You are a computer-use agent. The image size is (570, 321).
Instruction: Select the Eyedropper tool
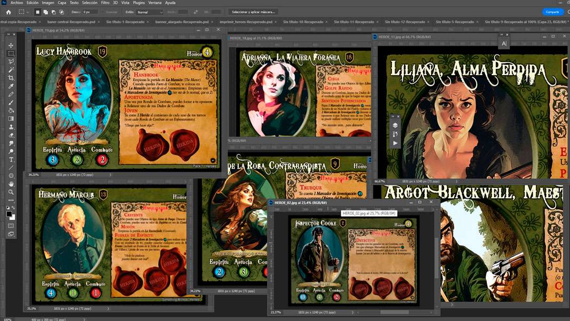click(x=11, y=86)
